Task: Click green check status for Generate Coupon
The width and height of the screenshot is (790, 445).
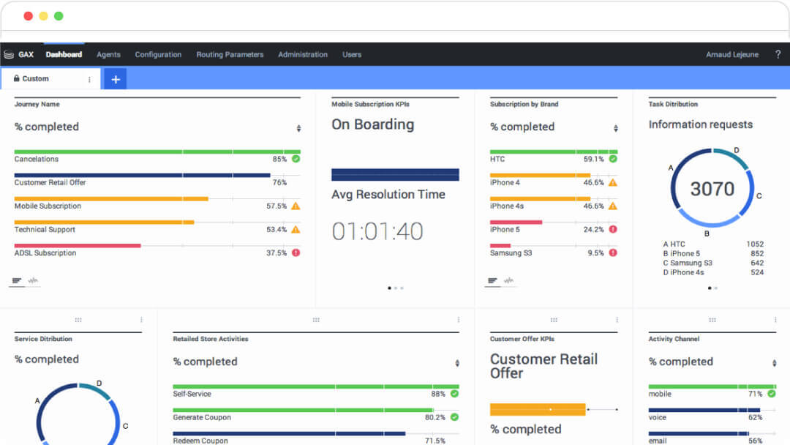Action: point(454,416)
